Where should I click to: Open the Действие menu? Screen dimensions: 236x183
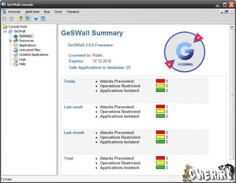click(x=32, y=12)
